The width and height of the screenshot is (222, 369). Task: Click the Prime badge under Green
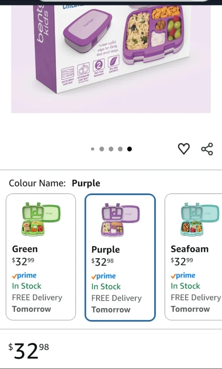click(x=24, y=276)
